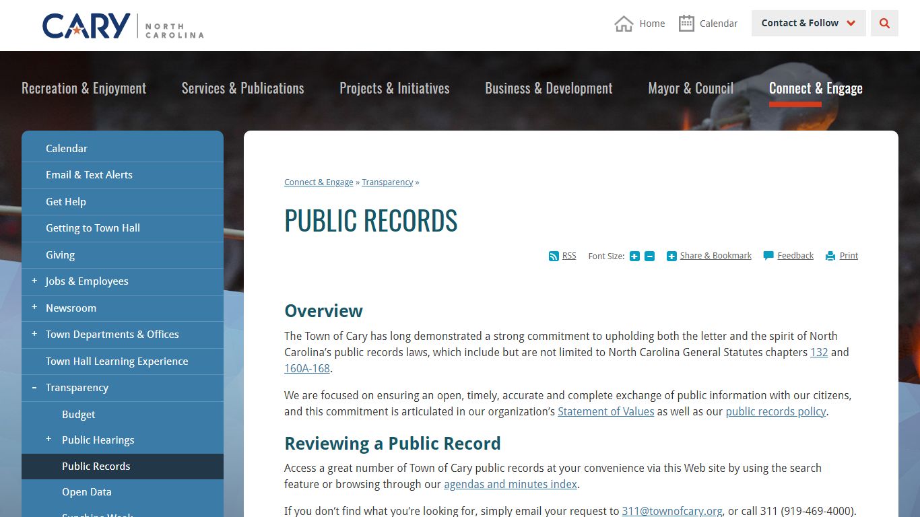Open Open Data sidebar item
Screen dimensions: 920x517
pos(87,491)
